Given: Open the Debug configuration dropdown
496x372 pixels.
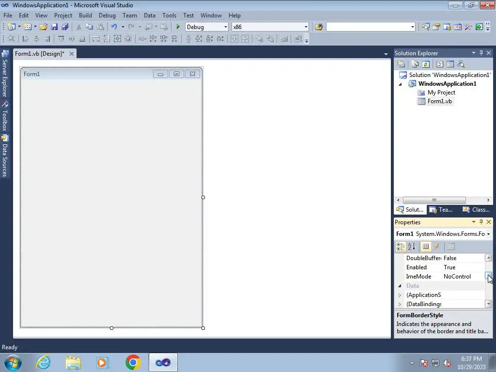Looking at the screenshot, I should (x=226, y=27).
